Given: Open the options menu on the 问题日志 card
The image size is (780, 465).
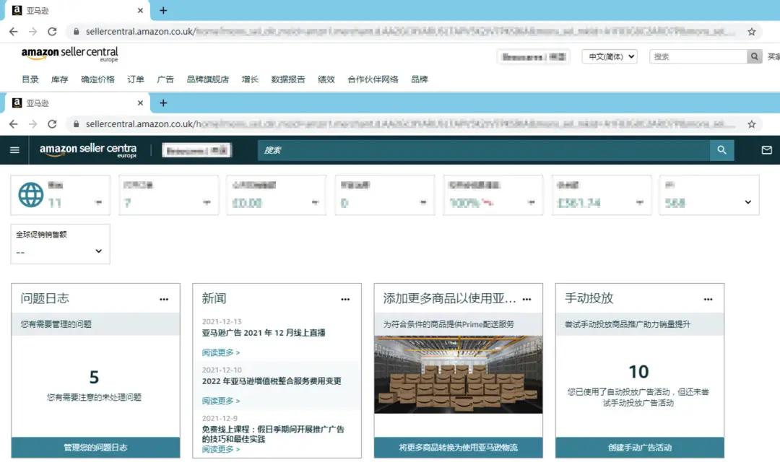Looking at the screenshot, I should (x=164, y=298).
